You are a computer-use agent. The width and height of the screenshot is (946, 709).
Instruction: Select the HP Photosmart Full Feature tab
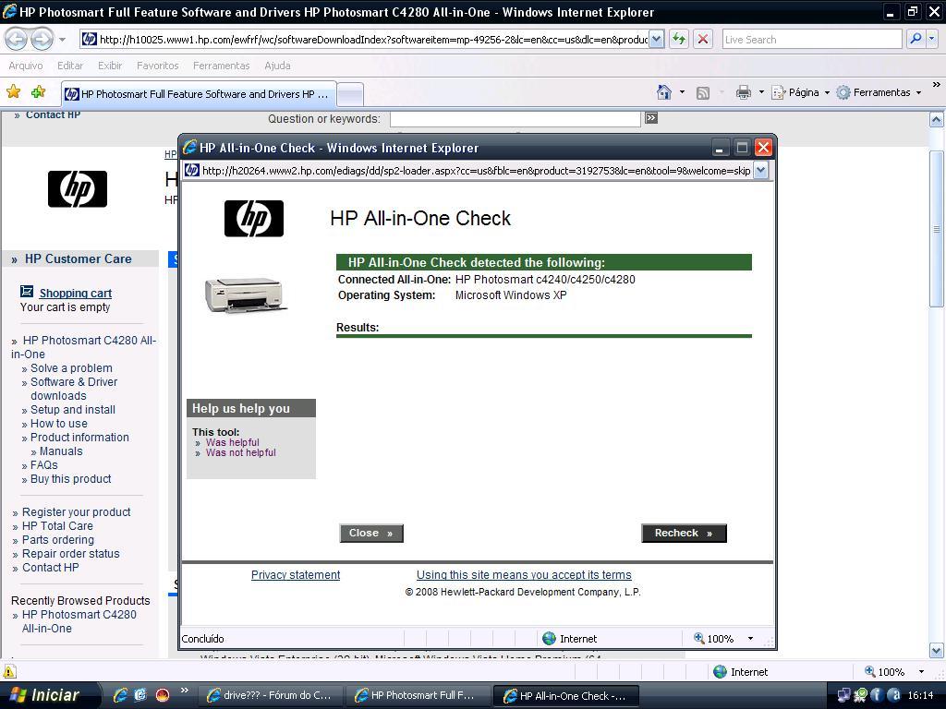tap(200, 94)
